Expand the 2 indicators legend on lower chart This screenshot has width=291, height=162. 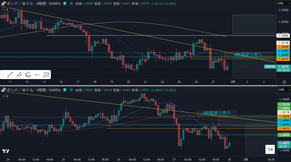[5, 96]
